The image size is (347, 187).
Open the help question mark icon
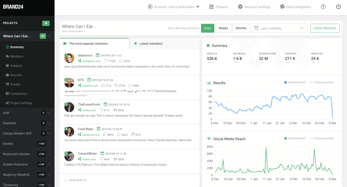pos(323,7)
